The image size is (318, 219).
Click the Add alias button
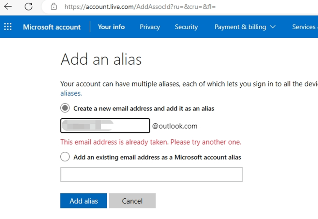[83, 201]
